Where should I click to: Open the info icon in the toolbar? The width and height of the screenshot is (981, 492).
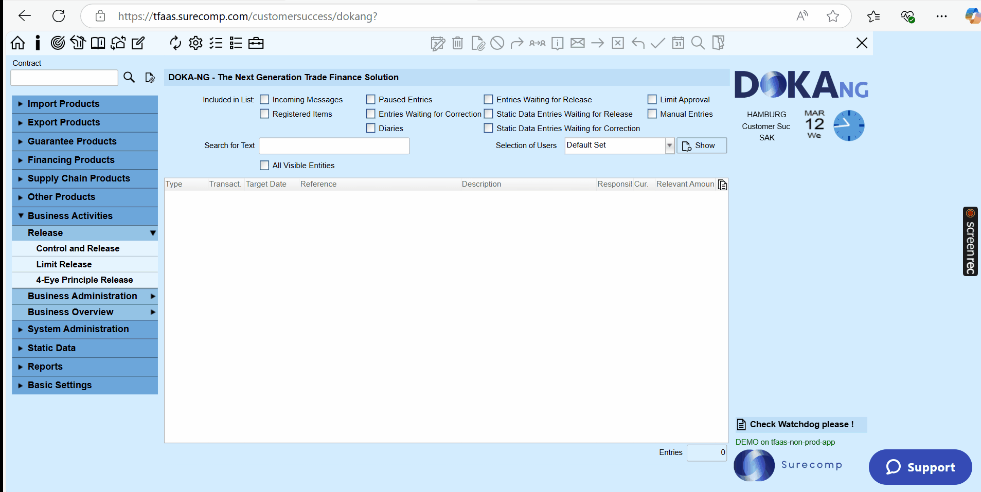click(x=38, y=43)
